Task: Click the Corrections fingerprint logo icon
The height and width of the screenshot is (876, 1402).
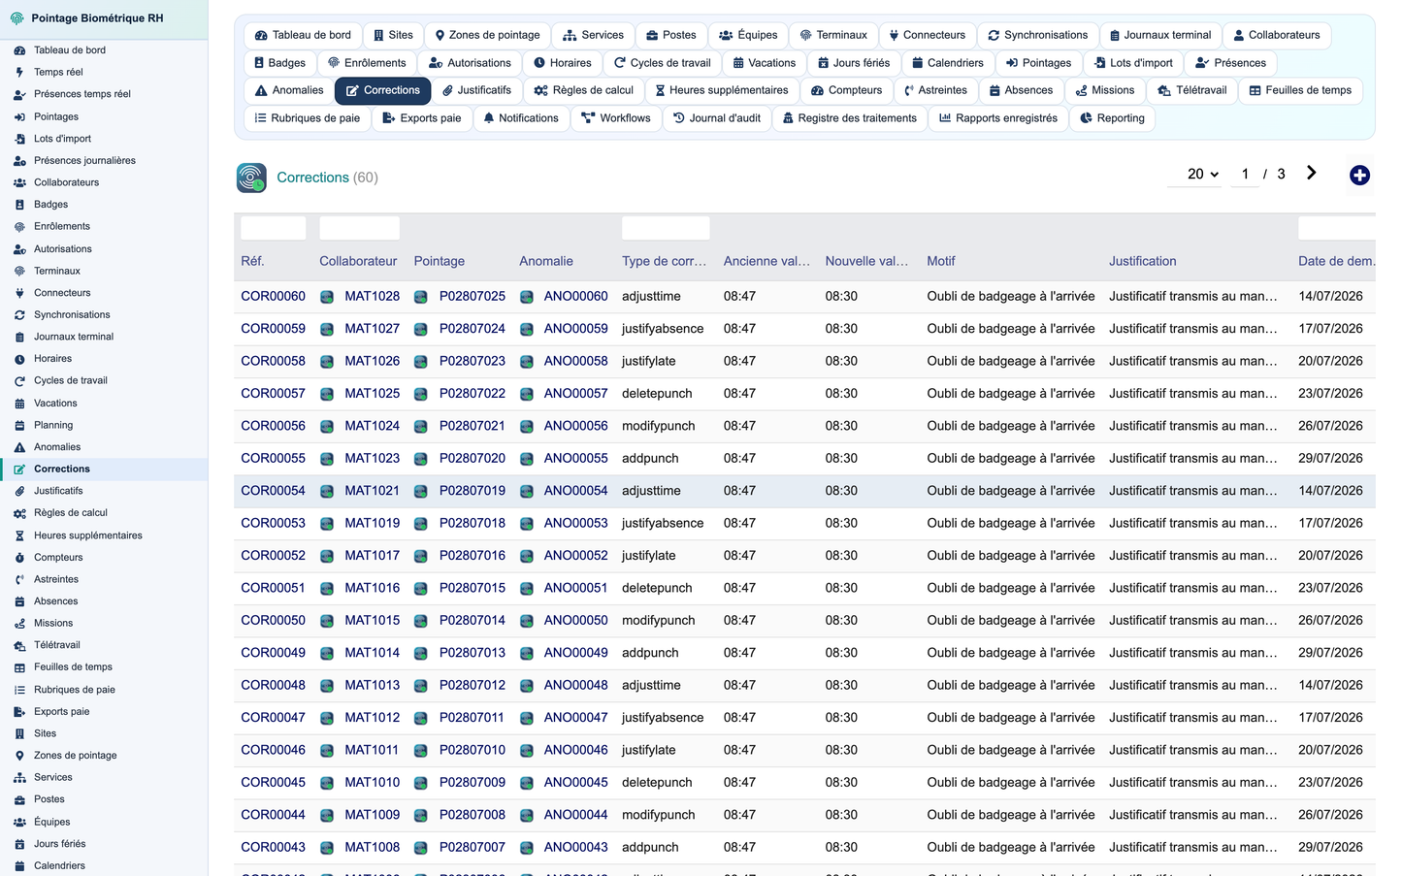Action: pyautogui.click(x=251, y=178)
